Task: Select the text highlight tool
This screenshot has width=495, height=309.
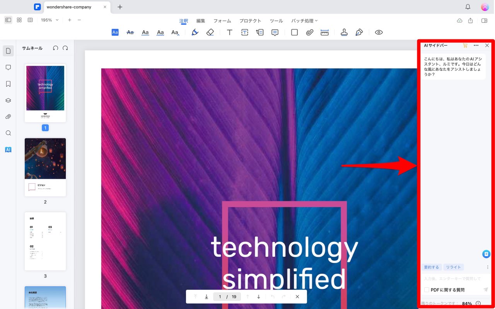Action: point(115,32)
